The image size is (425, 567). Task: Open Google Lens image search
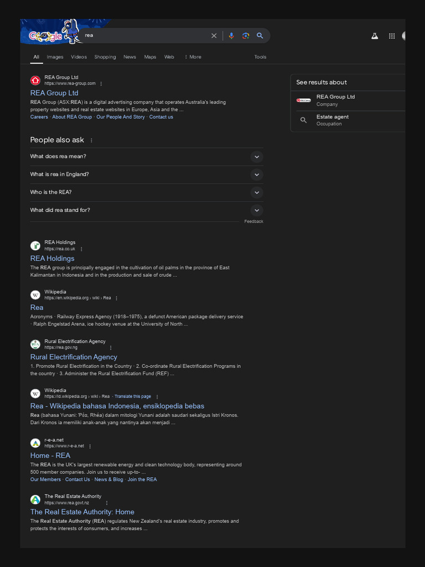(246, 36)
